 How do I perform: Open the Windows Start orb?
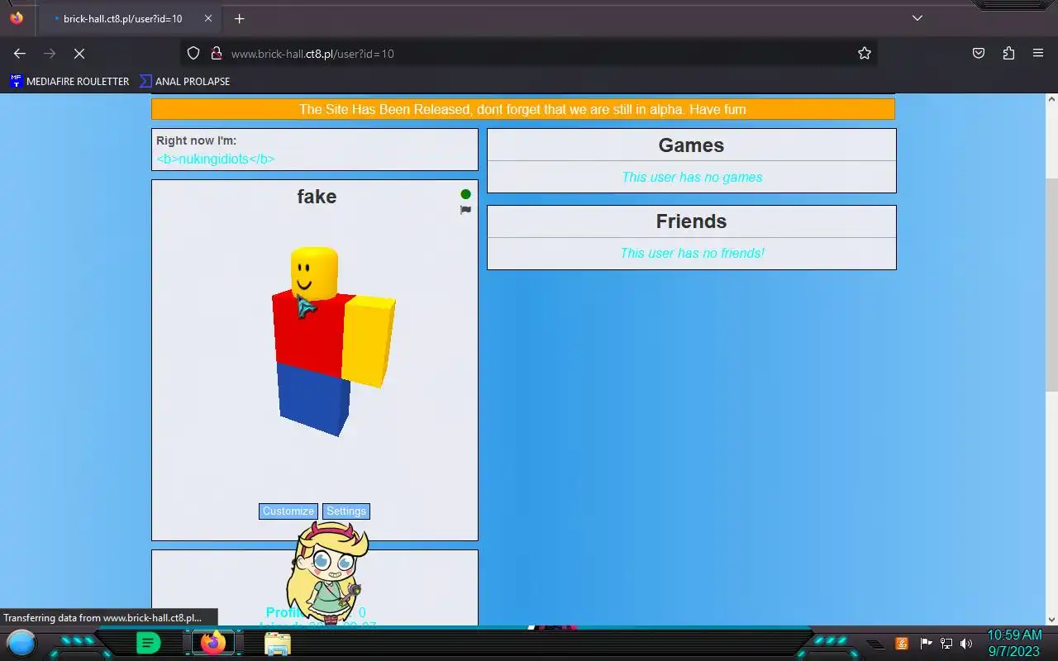tap(21, 643)
